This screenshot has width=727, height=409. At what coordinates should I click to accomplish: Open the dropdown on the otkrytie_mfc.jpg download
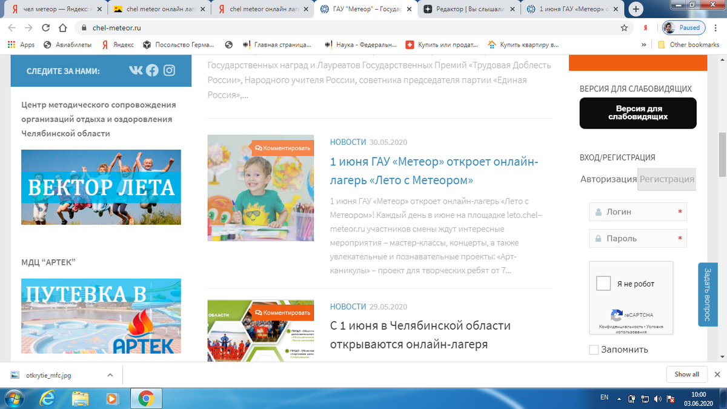tap(110, 374)
